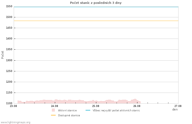
Task: Click legend text Vůbec nejvyšší počet aktivních stanic
Action: (116, 110)
